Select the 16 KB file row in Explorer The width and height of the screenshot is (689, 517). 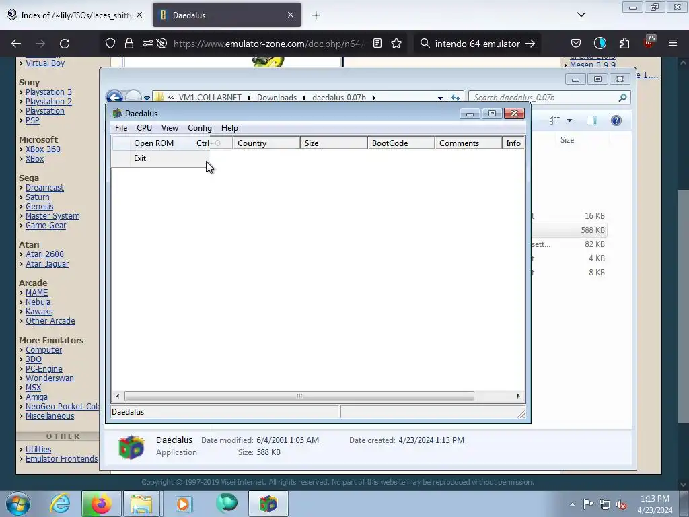coord(570,216)
